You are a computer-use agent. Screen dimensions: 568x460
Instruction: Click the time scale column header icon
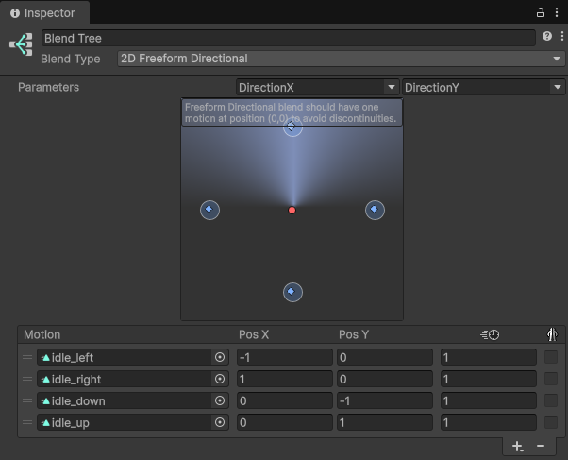(x=490, y=334)
